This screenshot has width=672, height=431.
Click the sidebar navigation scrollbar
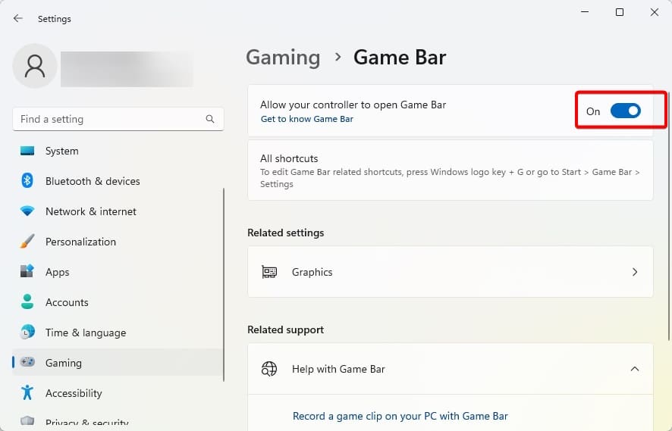click(224, 285)
